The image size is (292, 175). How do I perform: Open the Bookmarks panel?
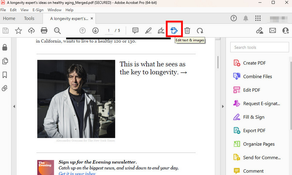pyautogui.click(x=4, y=75)
